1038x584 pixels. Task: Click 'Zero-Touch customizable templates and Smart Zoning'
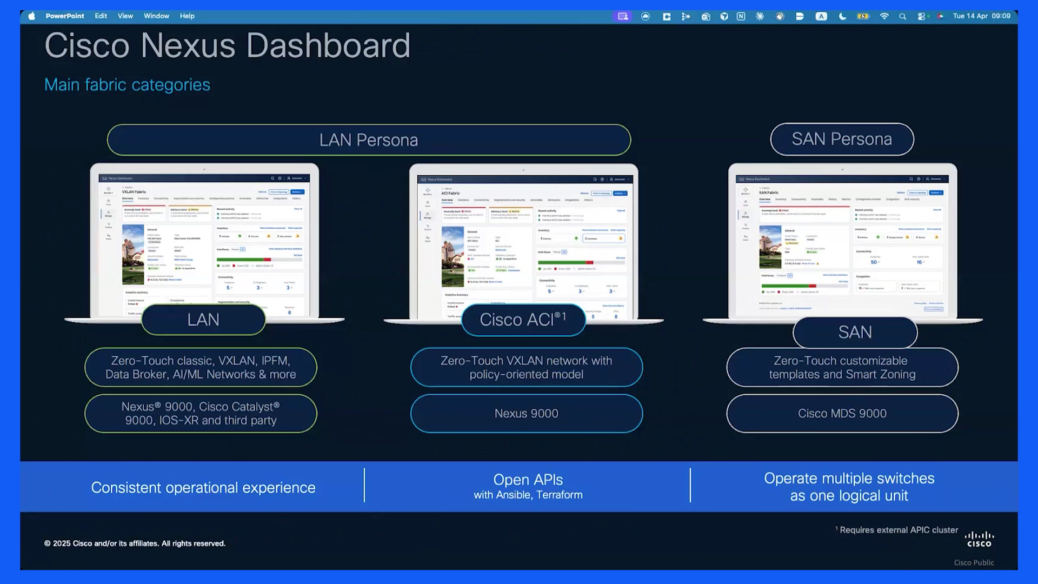(842, 367)
